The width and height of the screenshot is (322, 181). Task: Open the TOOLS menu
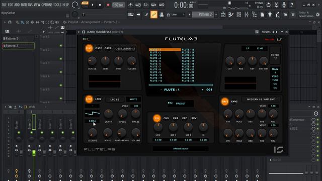[57, 5]
